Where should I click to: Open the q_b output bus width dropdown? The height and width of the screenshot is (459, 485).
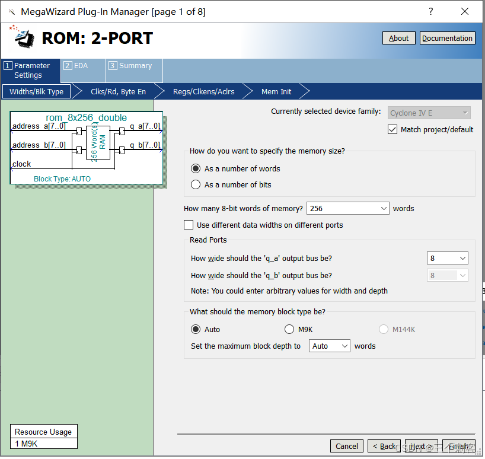[447, 275]
